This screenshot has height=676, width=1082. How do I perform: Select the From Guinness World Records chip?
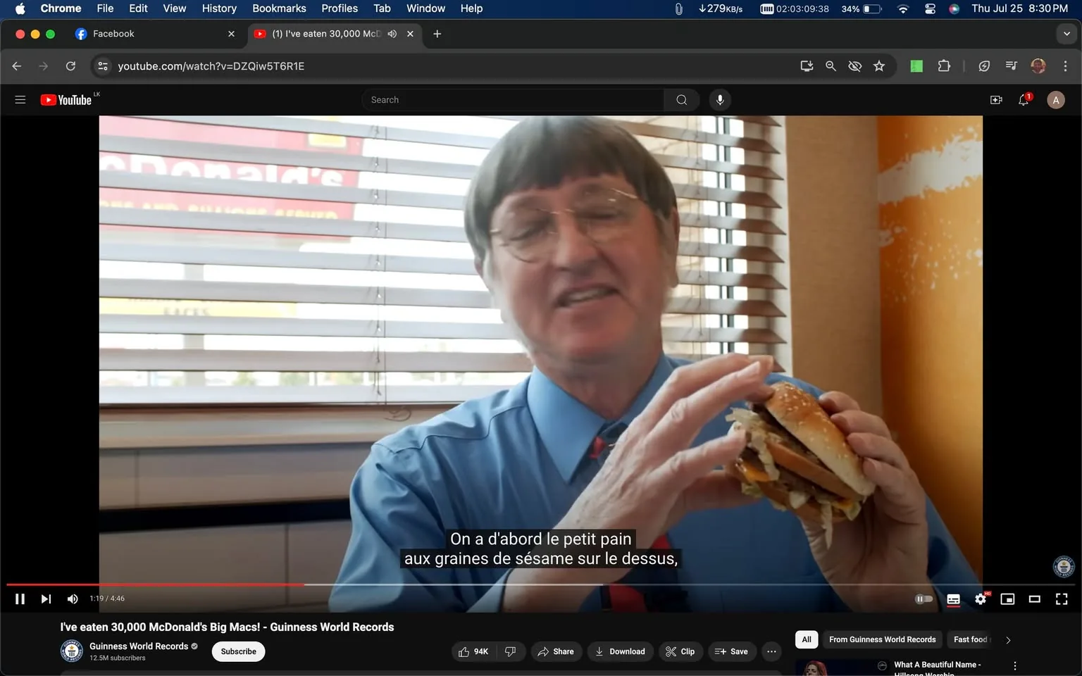[x=881, y=639]
